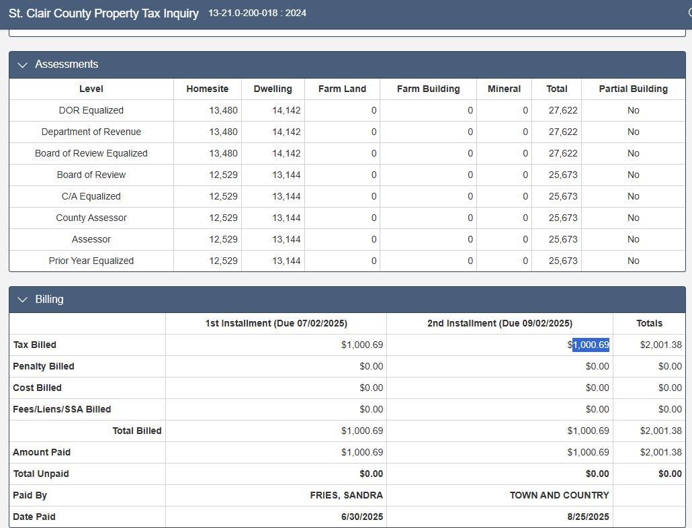Click the St. Clair County Property Tax Inquiry title
692x528 pixels.
[x=103, y=13]
